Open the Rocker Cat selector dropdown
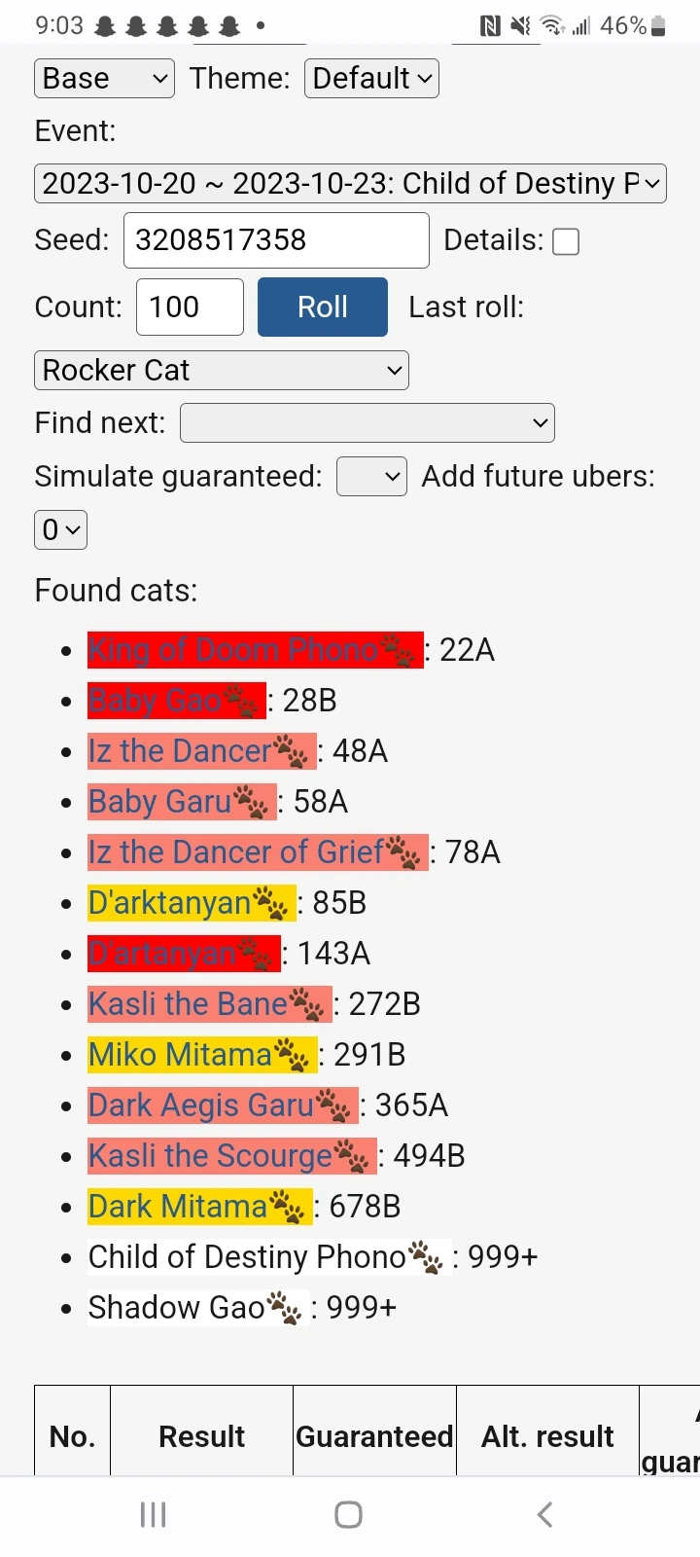The width and height of the screenshot is (700, 1557). click(x=221, y=370)
